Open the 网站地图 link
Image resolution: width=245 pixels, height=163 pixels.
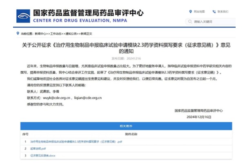point(199,11)
